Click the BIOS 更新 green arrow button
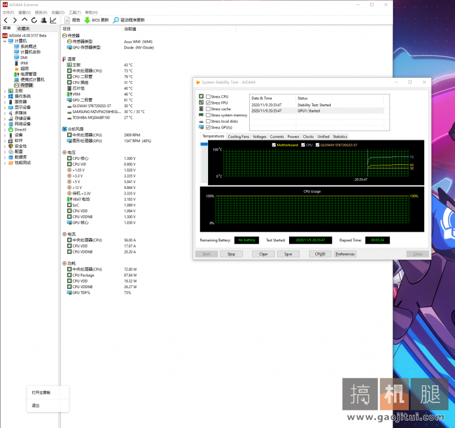455x428 pixels. point(96,20)
